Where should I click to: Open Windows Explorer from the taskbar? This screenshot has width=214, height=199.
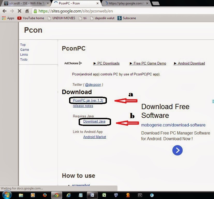[x=21, y=195]
